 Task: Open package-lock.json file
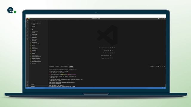[x=36, y=58]
